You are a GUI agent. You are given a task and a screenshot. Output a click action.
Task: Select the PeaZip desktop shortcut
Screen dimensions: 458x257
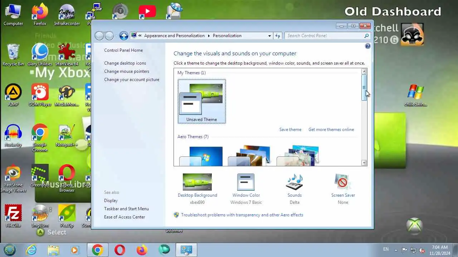[x=67, y=217]
